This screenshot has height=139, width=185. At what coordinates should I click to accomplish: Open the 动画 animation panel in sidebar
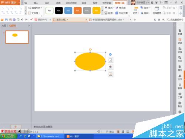click(x=180, y=41)
